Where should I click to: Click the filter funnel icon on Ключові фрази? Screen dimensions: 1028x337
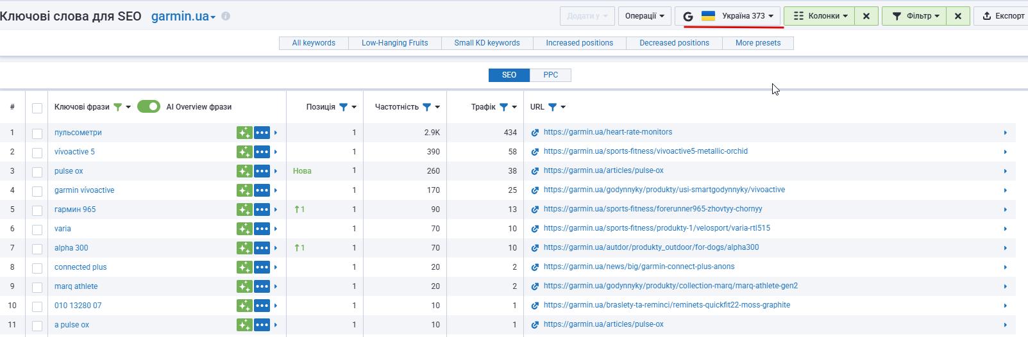[x=118, y=107]
